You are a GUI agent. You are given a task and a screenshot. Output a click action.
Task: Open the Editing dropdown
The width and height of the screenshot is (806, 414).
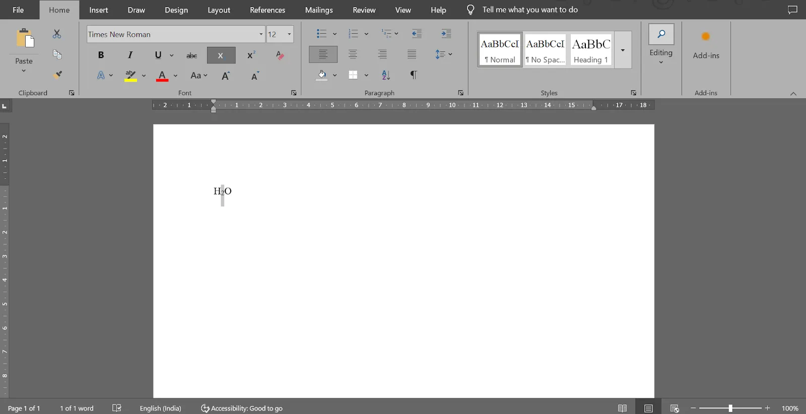click(661, 45)
